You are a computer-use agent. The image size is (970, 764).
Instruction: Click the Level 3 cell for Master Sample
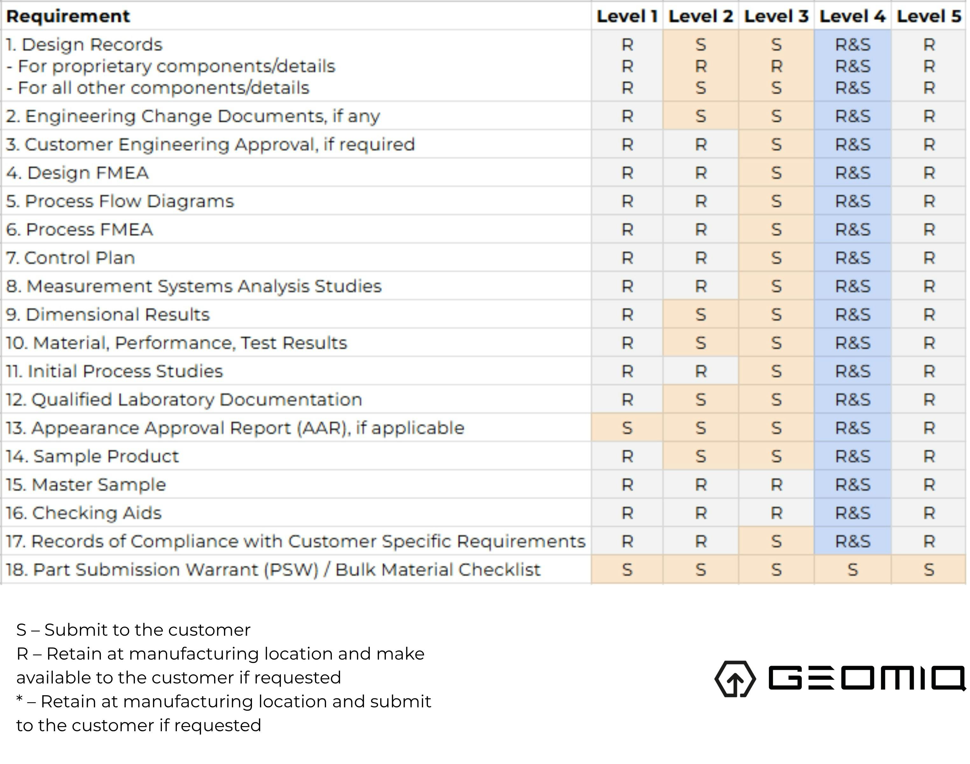776,485
